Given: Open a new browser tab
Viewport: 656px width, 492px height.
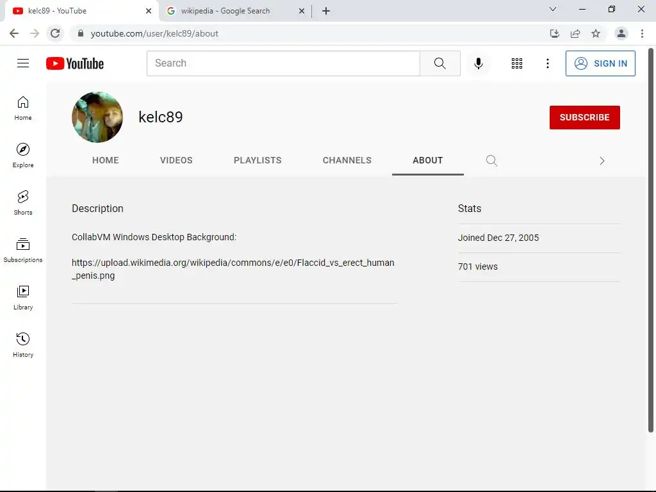Looking at the screenshot, I should [x=326, y=11].
